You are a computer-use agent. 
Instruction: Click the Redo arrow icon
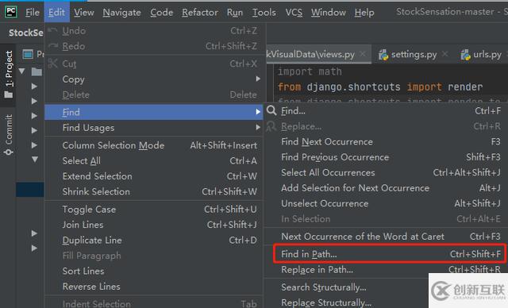tap(53, 46)
